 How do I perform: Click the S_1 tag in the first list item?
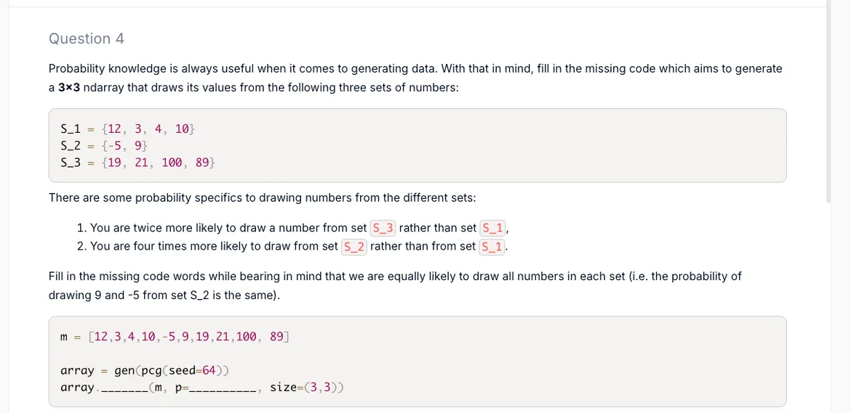[493, 228]
